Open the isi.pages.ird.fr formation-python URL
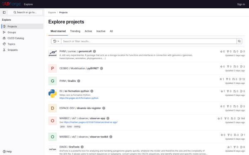Viewport: 249px width, 155px height. click(79, 98)
